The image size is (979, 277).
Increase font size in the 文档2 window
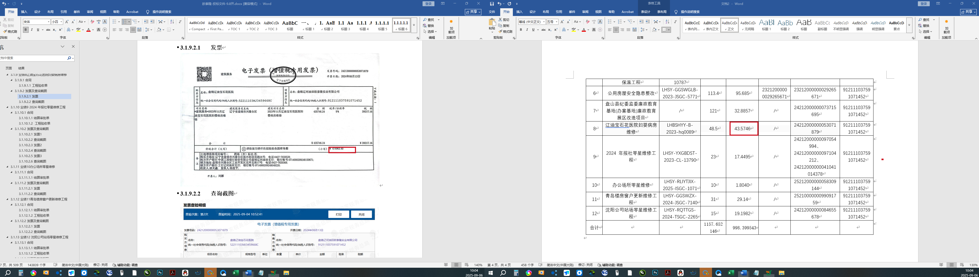[562, 22]
